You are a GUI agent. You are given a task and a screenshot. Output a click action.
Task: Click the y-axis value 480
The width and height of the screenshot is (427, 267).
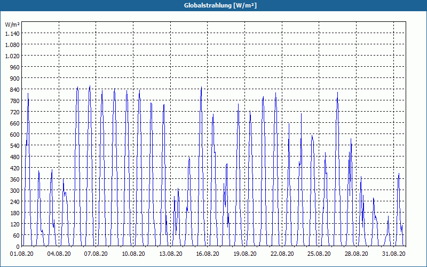tap(15, 156)
